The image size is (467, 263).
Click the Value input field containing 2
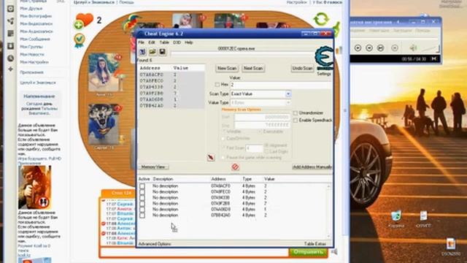[x=281, y=85]
